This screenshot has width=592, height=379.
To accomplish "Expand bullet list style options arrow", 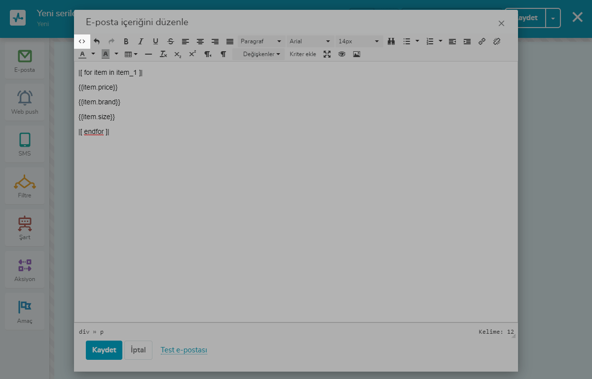I will click(x=417, y=41).
